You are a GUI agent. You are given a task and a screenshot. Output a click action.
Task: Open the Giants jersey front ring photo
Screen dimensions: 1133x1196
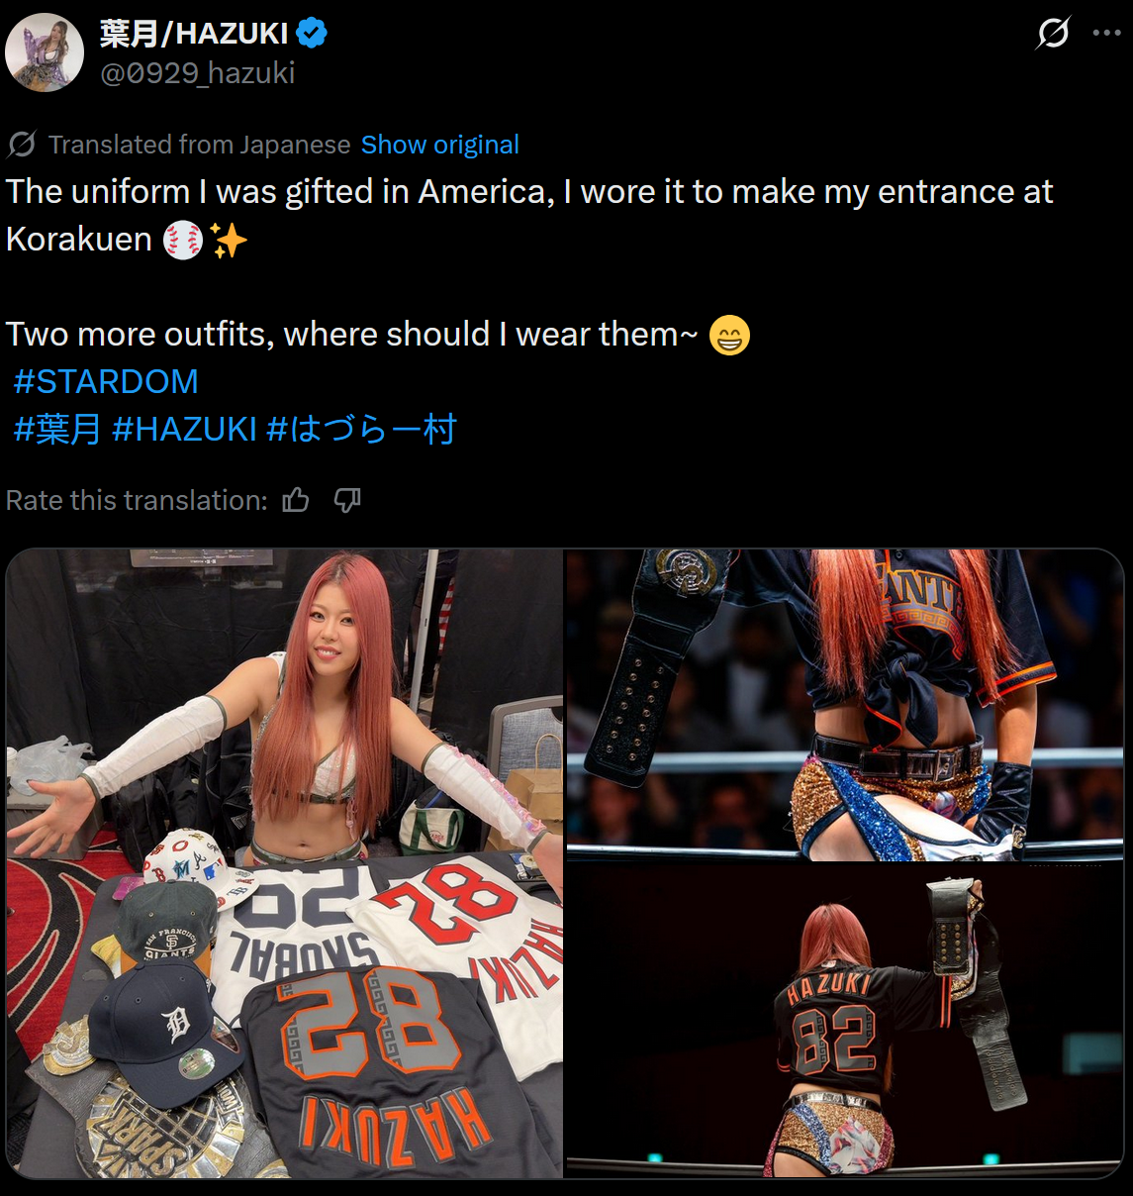click(845, 705)
